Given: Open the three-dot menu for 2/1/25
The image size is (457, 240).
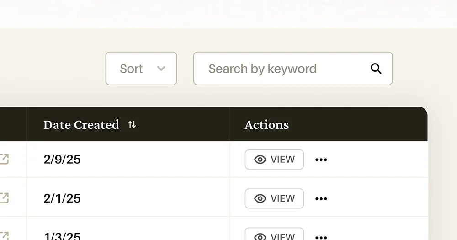Looking at the screenshot, I should pyautogui.click(x=321, y=199).
